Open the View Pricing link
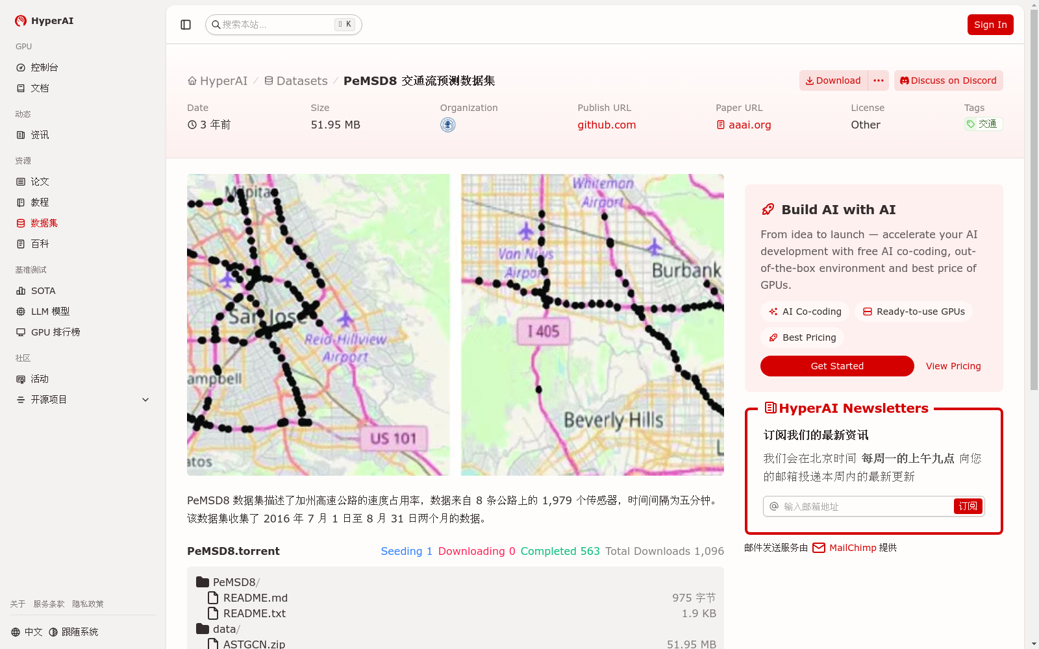 (x=953, y=366)
